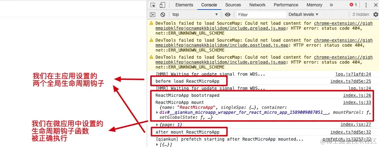Open the Memory tab
This screenshot has height=147, width=379.
pos(314,5)
